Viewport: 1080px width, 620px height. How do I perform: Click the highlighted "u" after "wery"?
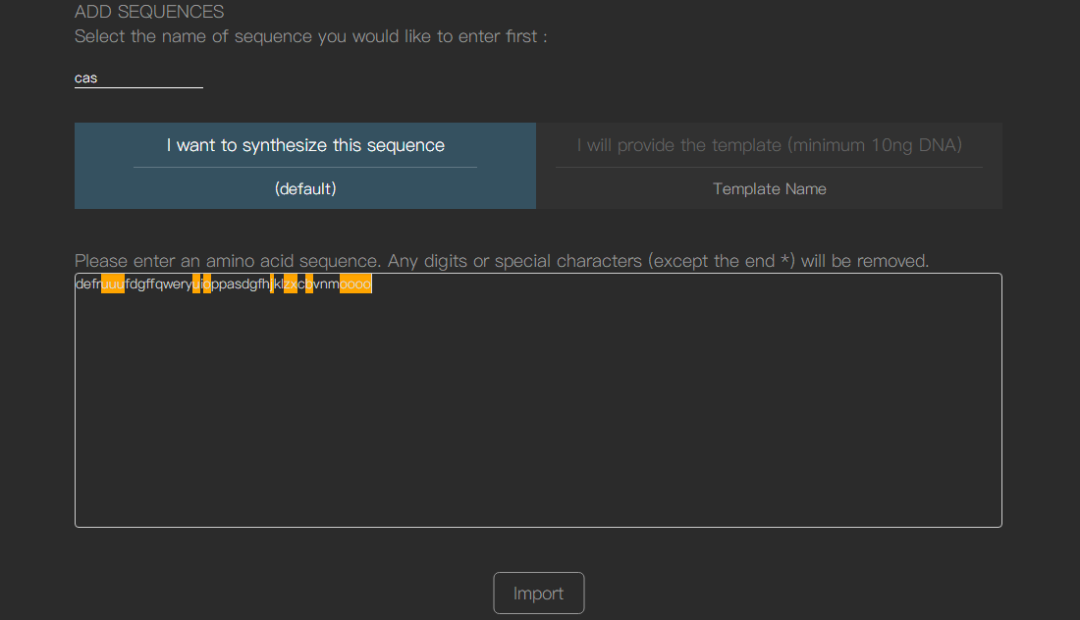point(196,284)
